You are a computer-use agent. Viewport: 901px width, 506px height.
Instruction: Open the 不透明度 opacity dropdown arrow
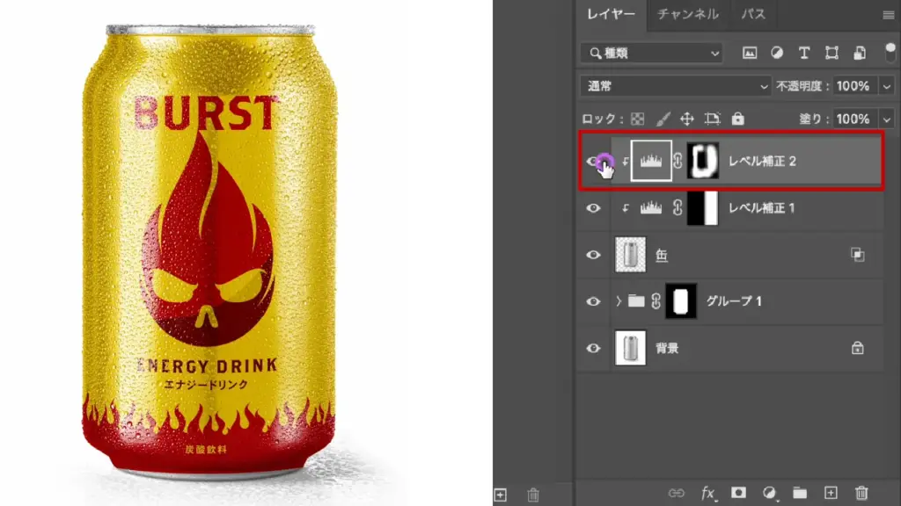885,86
